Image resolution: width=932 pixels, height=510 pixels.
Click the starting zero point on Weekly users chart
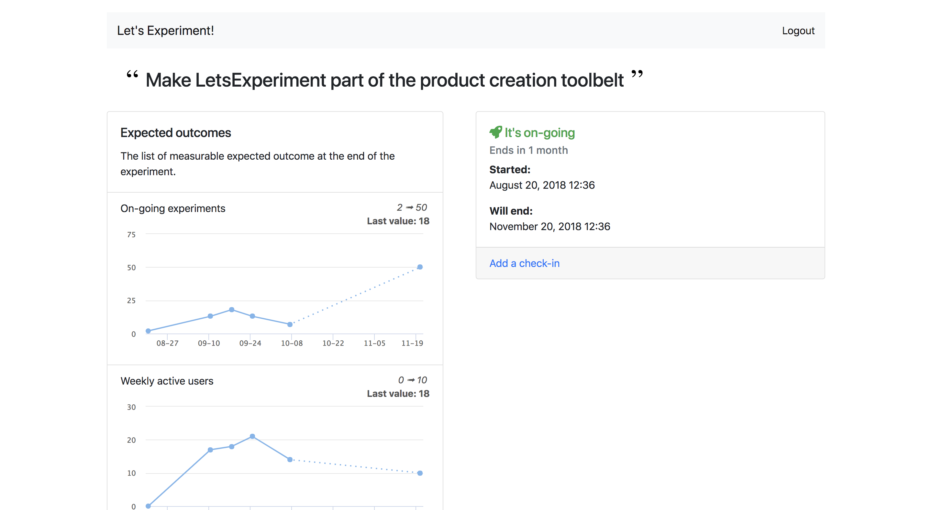148,506
